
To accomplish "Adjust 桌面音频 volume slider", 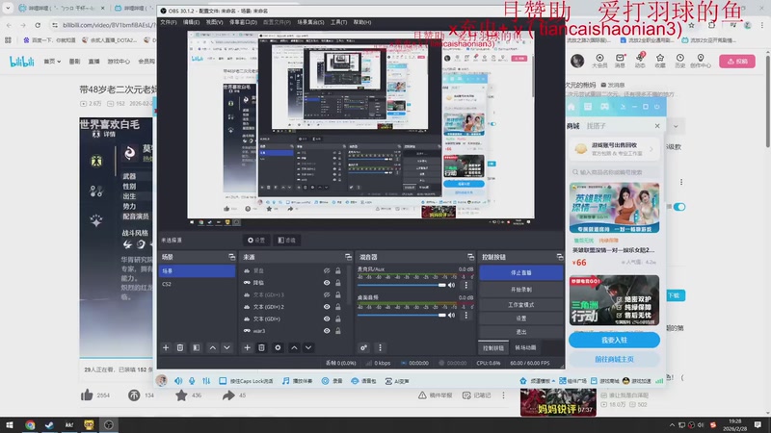I will [401, 316].
